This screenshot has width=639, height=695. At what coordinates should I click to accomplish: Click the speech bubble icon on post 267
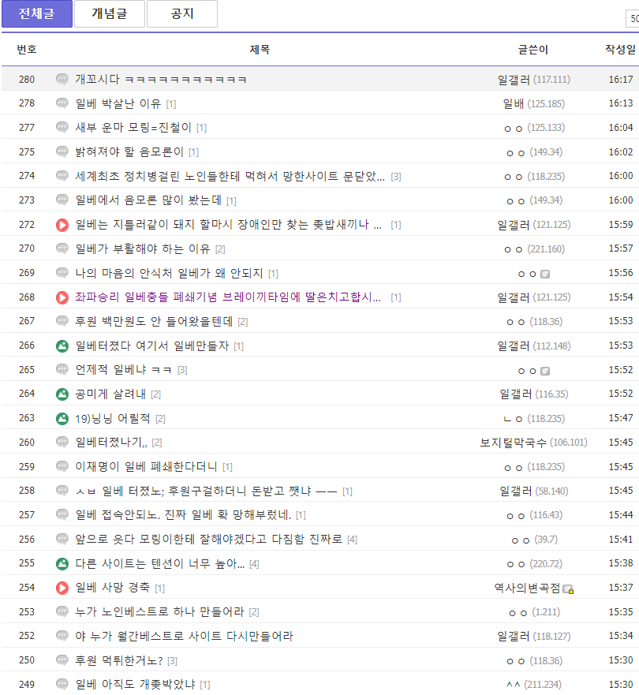62,321
